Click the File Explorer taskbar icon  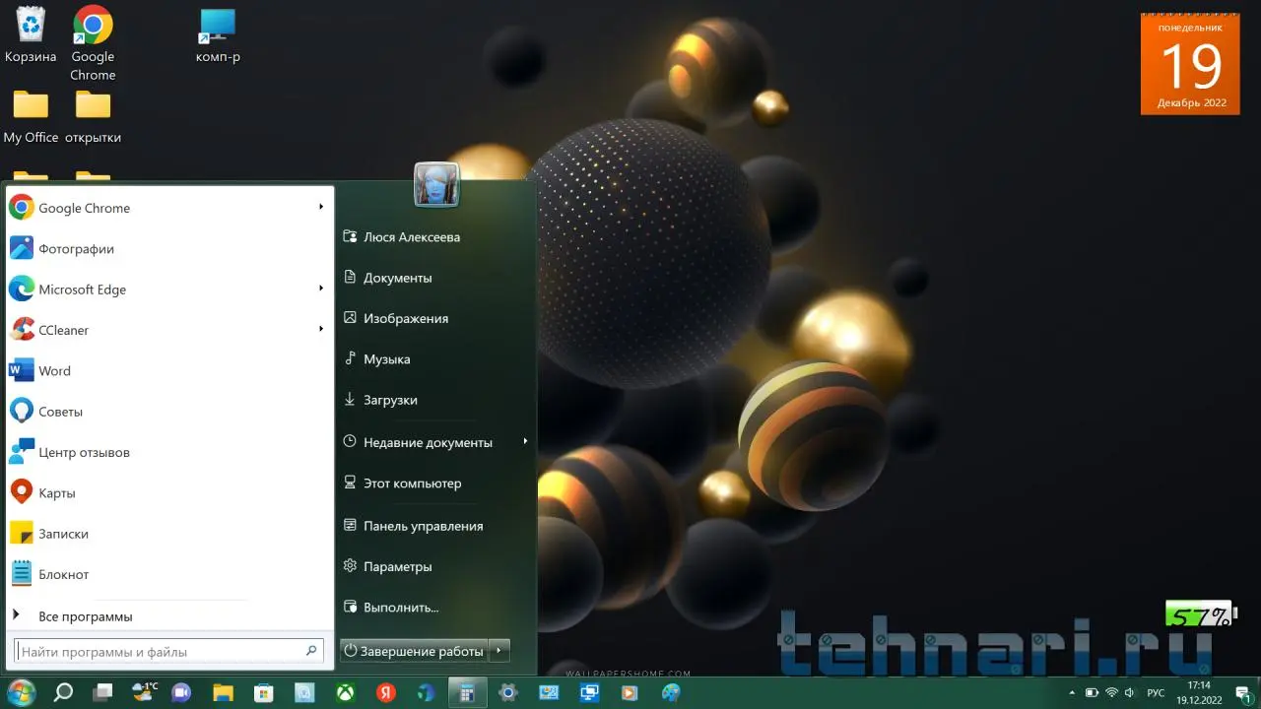pos(224,692)
